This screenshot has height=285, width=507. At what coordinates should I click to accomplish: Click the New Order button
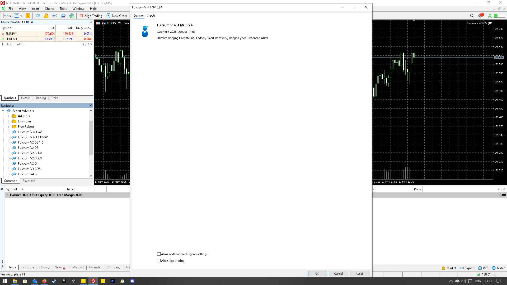pos(117,16)
